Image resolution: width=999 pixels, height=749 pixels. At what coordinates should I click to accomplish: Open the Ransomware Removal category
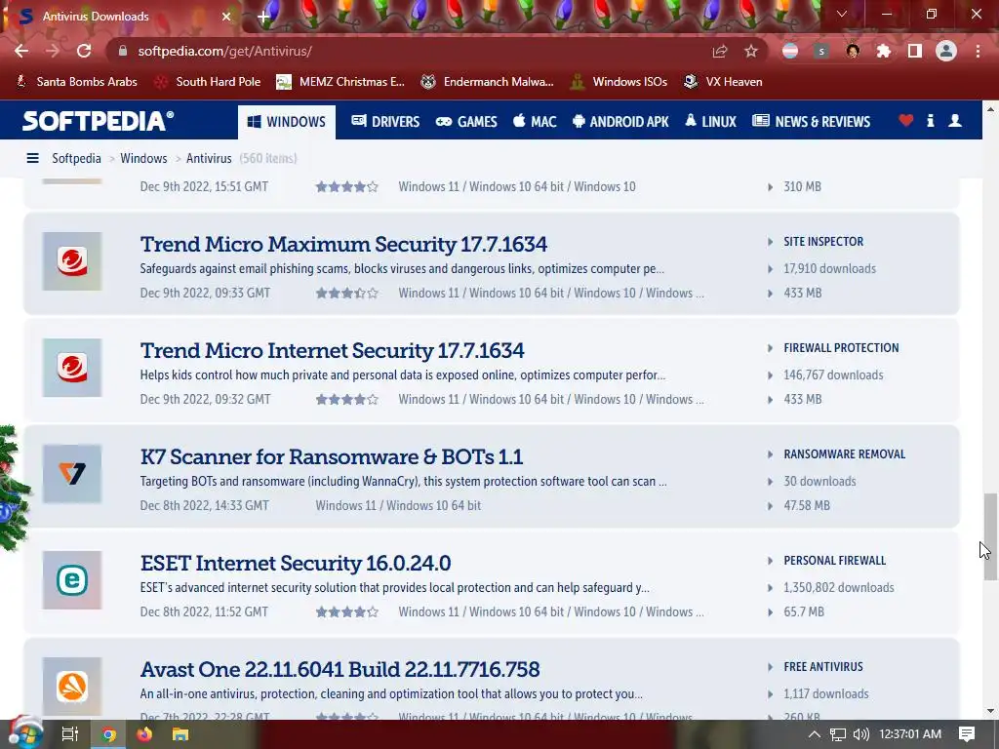[844, 454]
